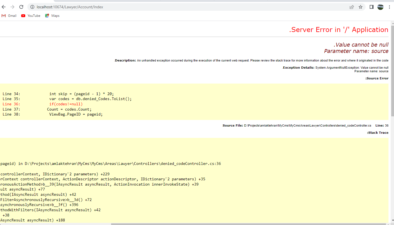
Task: Click the browser Forward arrow button
Action: (12, 7)
